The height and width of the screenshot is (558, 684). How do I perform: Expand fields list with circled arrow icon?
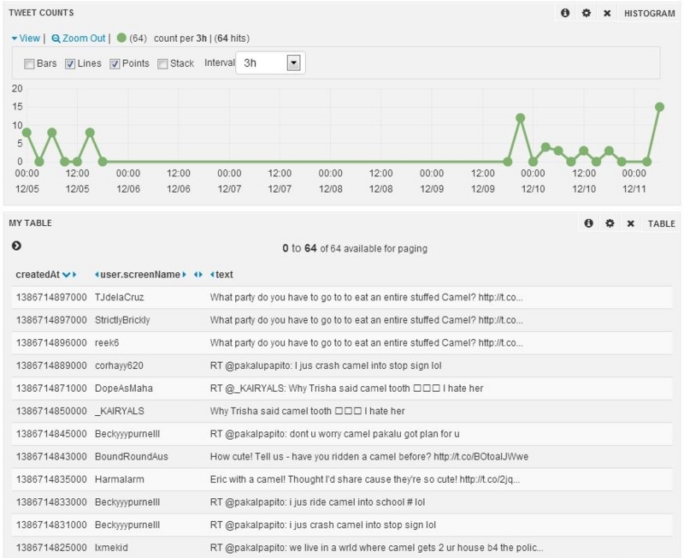[16, 246]
